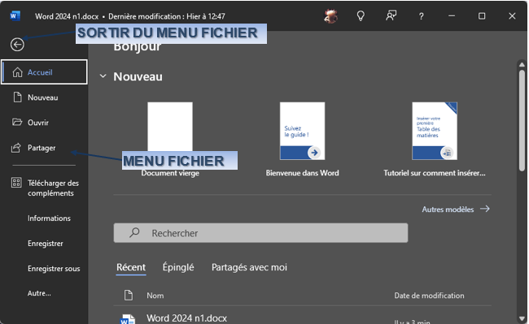The width and height of the screenshot is (529, 324).
Task: Switch to the Partagés avec moi tab
Action: (x=249, y=267)
